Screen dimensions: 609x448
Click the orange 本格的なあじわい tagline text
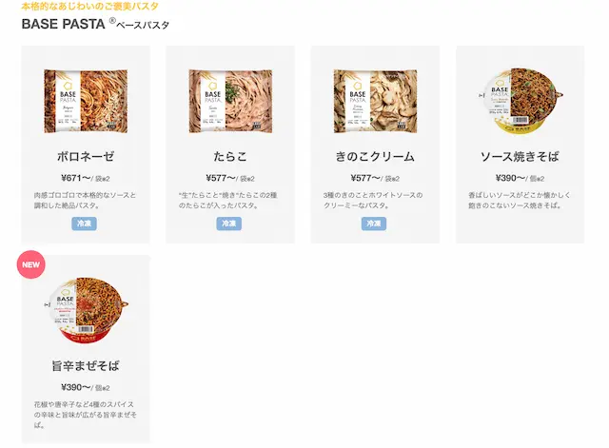click(x=90, y=6)
